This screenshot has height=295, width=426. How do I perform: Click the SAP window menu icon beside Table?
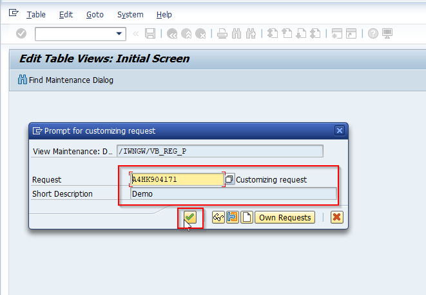(x=14, y=13)
